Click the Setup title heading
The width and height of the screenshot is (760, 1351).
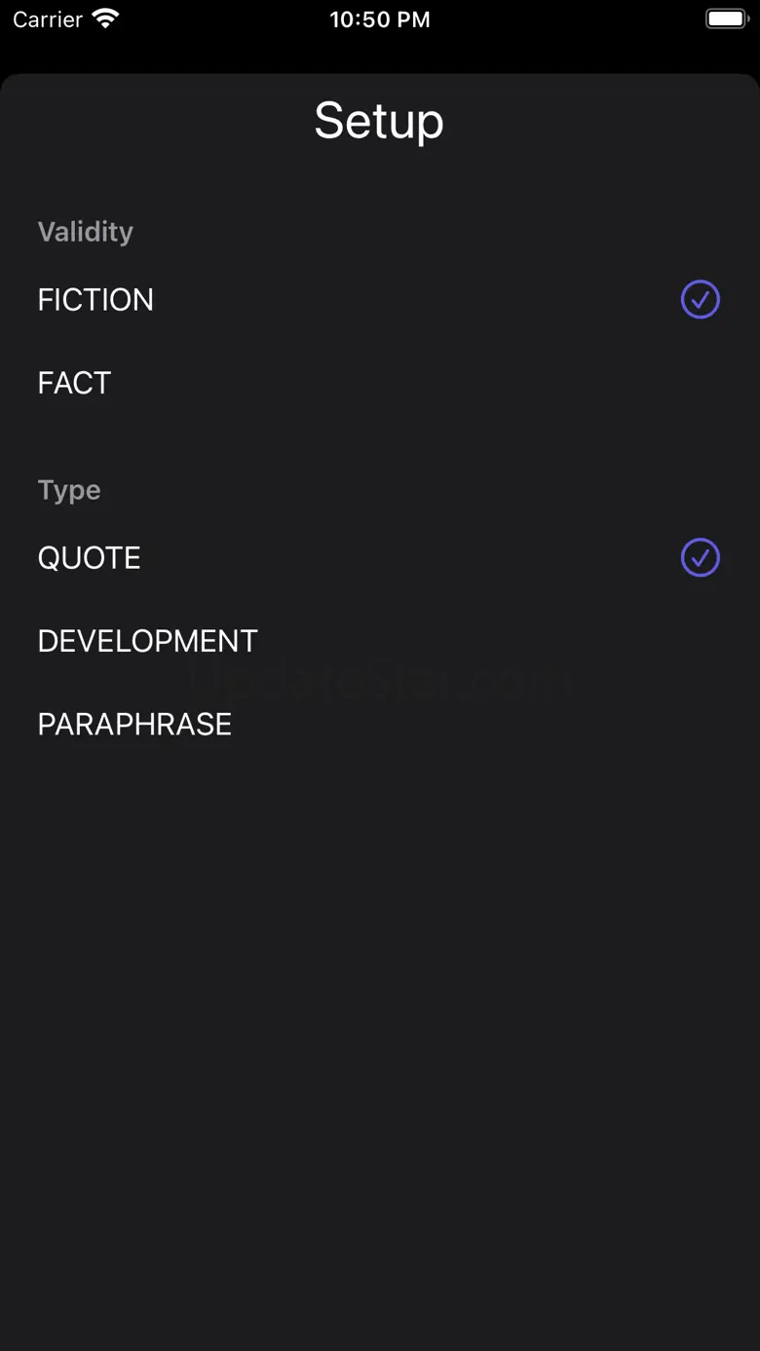(x=379, y=121)
